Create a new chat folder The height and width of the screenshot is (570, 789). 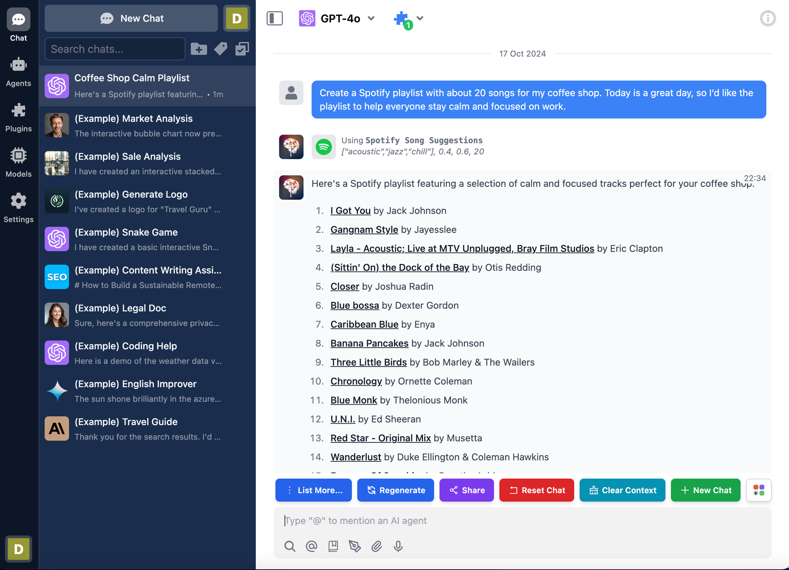coord(199,49)
